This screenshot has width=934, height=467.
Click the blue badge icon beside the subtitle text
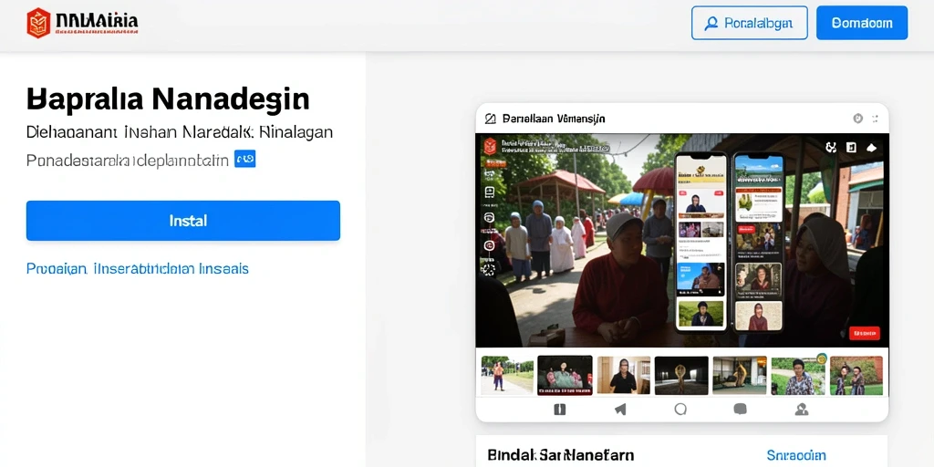tap(244, 159)
